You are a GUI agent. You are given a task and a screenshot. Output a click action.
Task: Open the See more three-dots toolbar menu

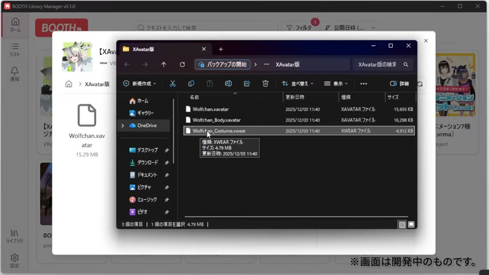tap(363, 84)
